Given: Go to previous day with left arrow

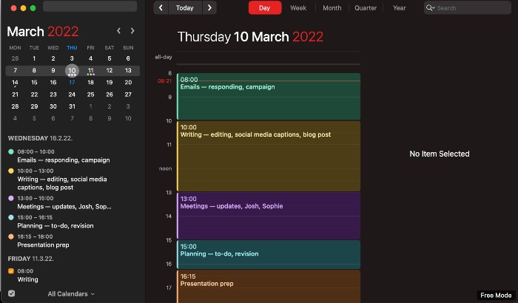Looking at the screenshot, I should coord(161,8).
